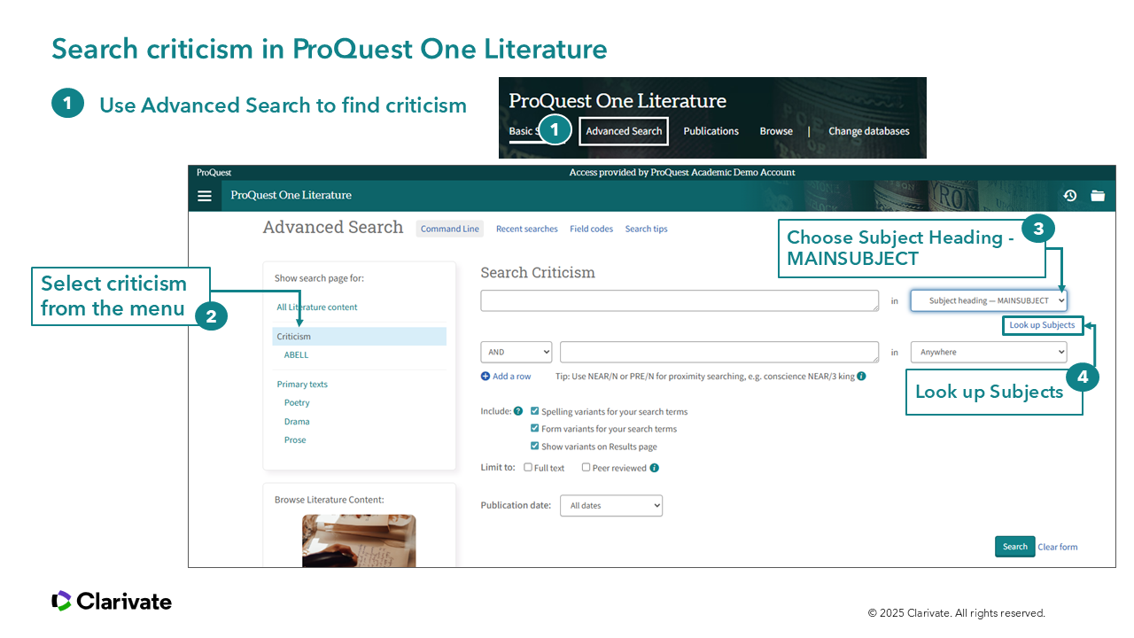
Task: Click the first search criticism input field
Action: coord(680,300)
